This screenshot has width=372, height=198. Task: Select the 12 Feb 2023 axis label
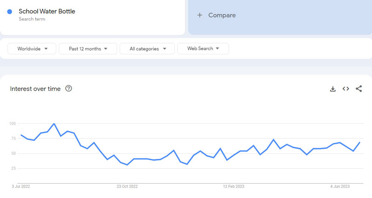(234, 186)
